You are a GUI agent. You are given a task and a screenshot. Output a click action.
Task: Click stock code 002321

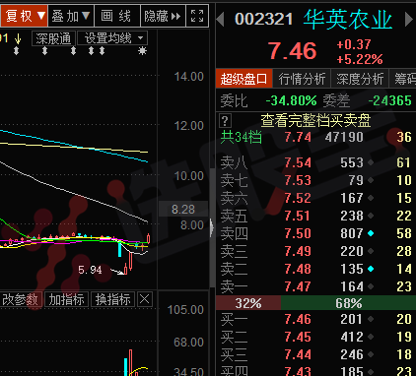point(263,19)
